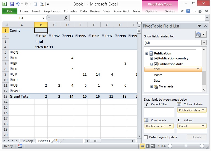This screenshot has height=151, width=211.
Task: Click the last sheet navigation arrow
Action: click(x=17, y=141)
